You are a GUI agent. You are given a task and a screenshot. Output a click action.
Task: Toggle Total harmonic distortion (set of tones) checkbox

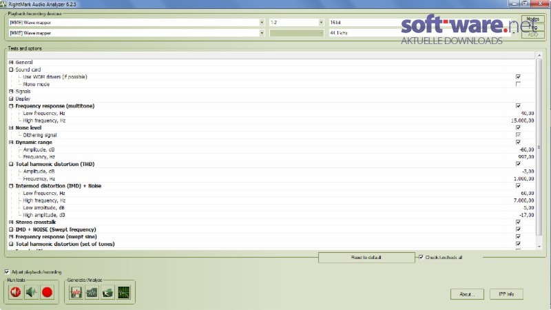pyautogui.click(x=518, y=244)
